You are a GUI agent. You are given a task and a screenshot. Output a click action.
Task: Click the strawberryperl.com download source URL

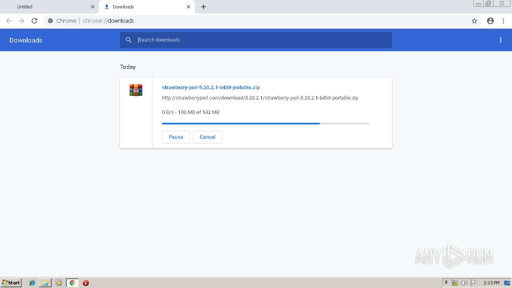coord(260,98)
